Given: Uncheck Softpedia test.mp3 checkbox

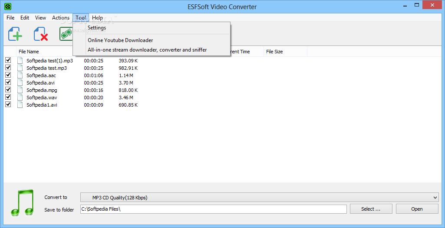Looking at the screenshot, I should tap(8, 68).
